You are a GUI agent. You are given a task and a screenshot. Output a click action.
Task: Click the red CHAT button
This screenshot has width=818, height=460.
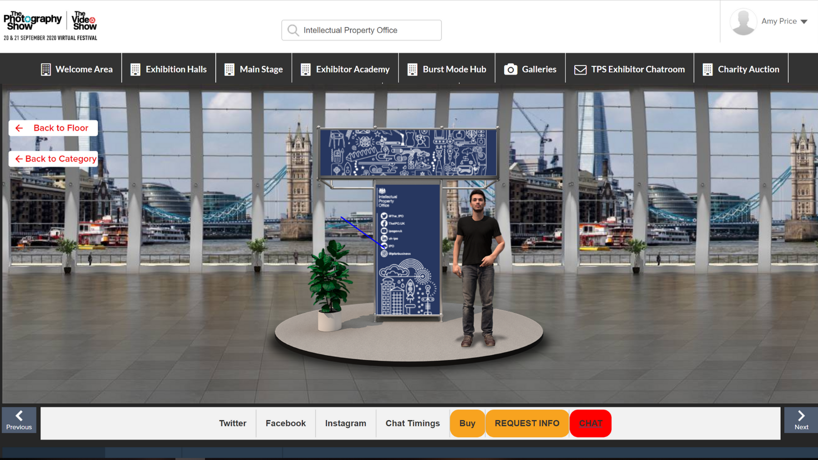590,423
